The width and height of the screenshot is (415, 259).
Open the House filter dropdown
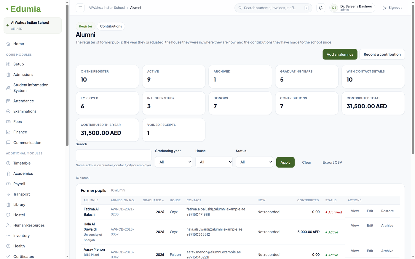214,162
